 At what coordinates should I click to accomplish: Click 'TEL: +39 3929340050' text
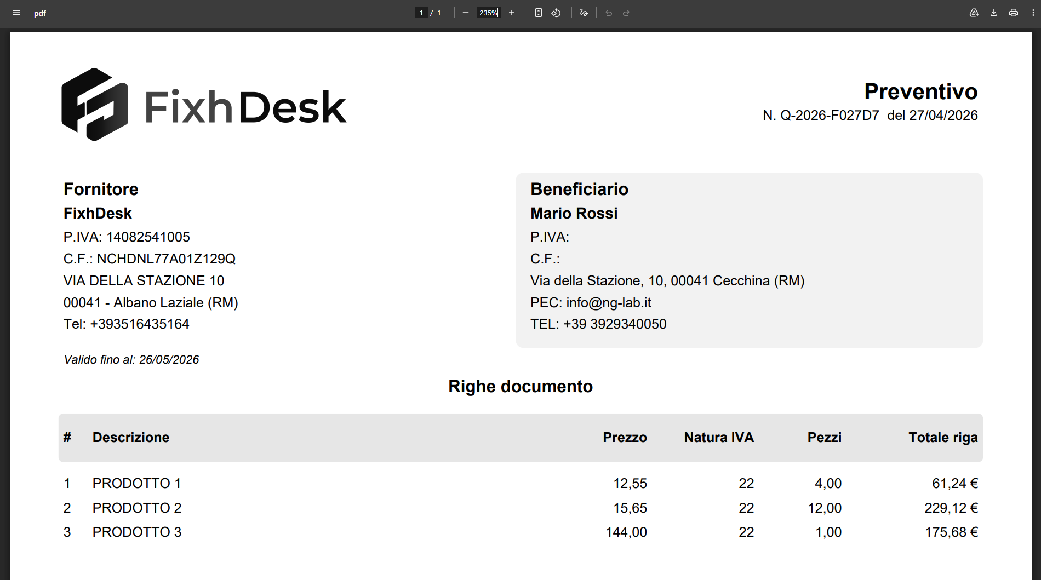click(598, 324)
